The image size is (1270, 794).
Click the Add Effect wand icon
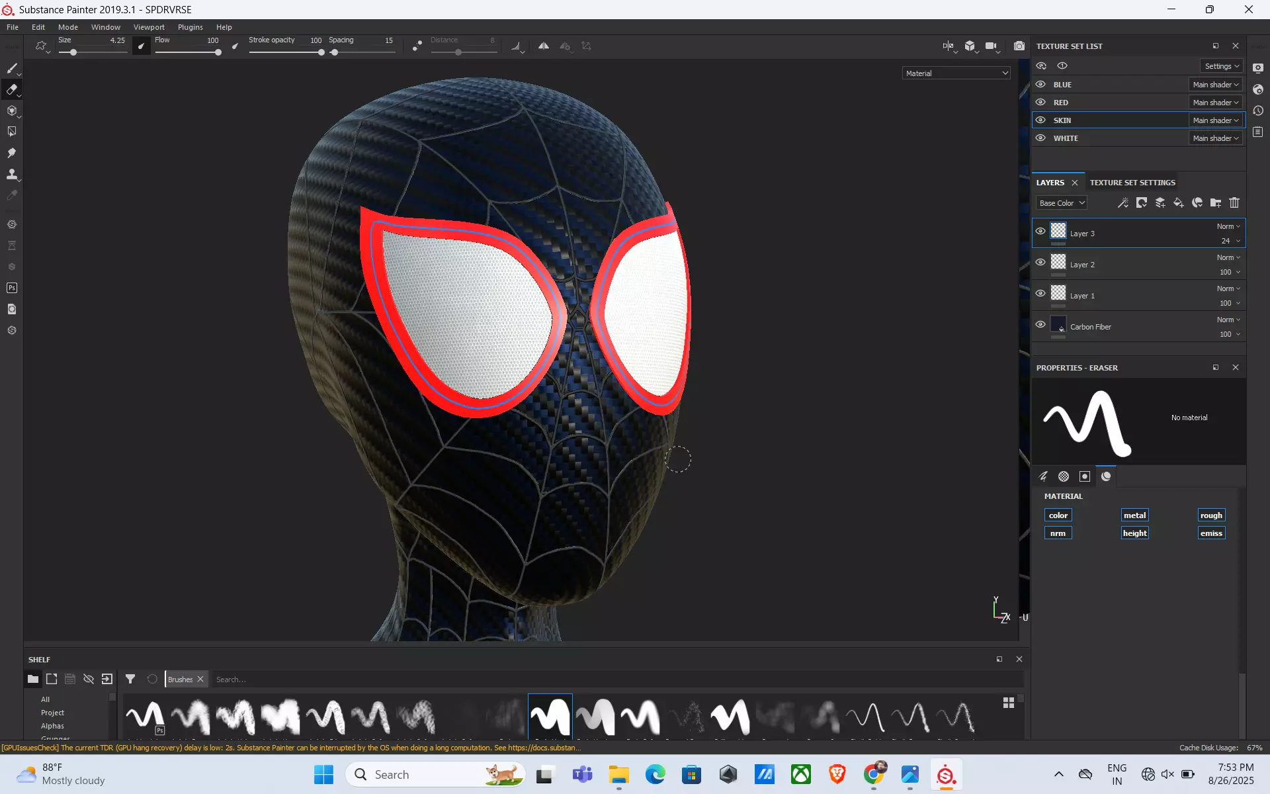click(x=1123, y=203)
